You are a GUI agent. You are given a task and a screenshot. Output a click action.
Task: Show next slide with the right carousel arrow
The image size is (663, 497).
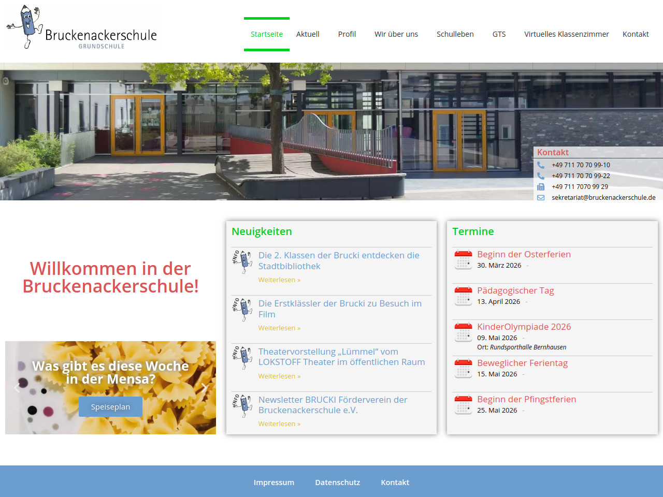204,388
